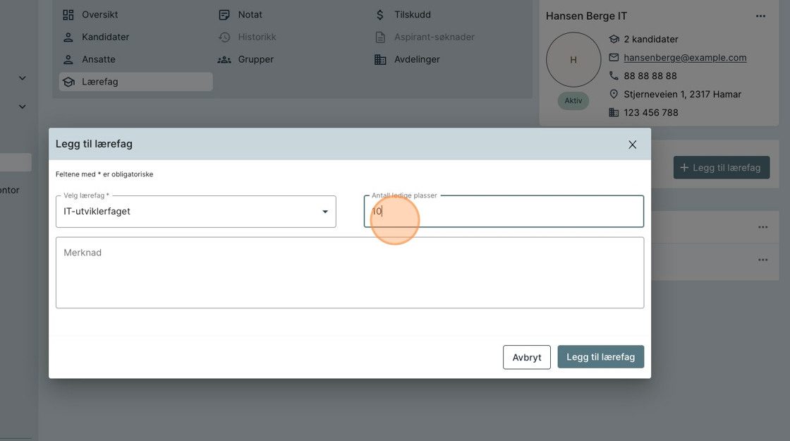The width and height of the screenshot is (790, 441).
Task: Click the organization number building icon
Action: [614, 112]
